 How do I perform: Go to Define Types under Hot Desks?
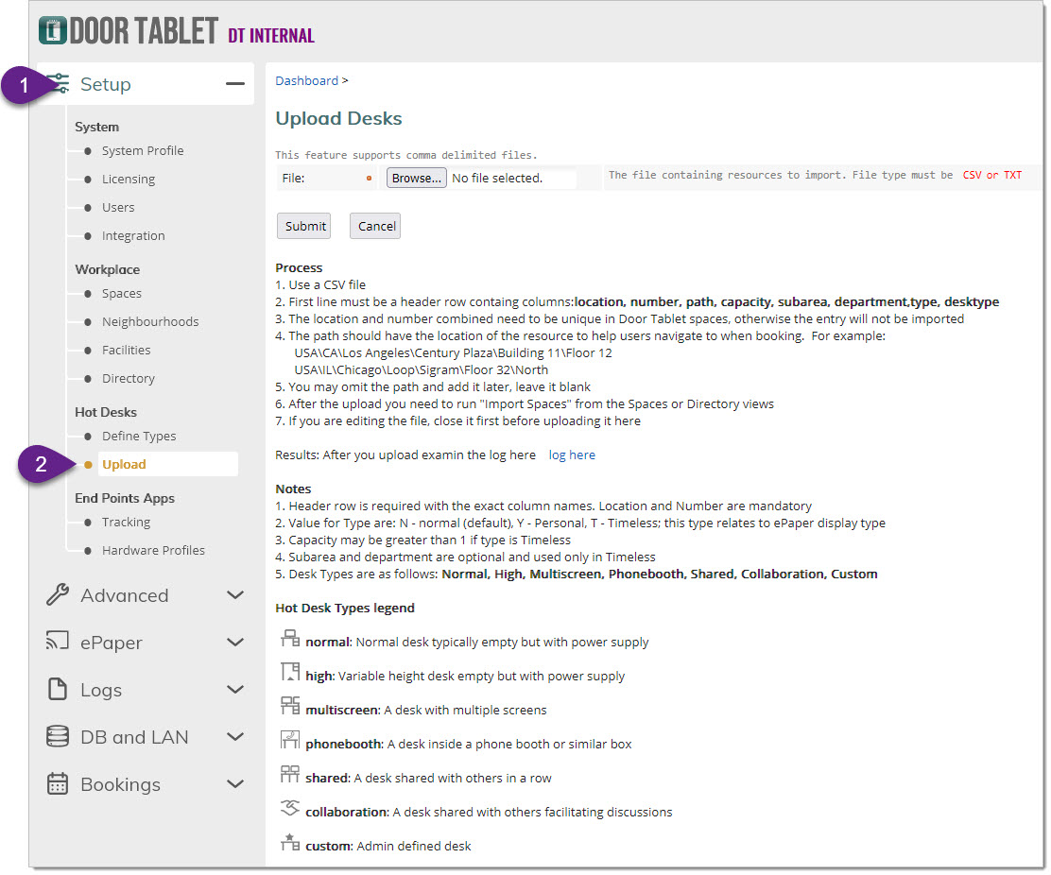[139, 436]
